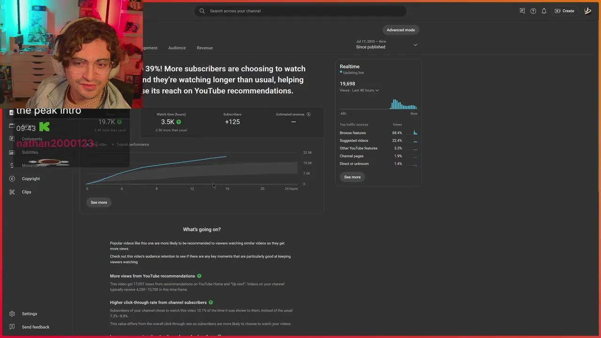Click the views line chart
Image resolution: width=601 pixels, height=338 pixels.
coord(193,168)
